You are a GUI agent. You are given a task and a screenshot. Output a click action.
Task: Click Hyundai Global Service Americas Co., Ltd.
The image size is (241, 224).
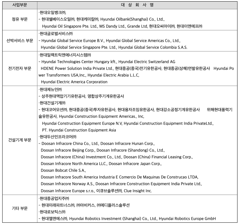[143, 41]
